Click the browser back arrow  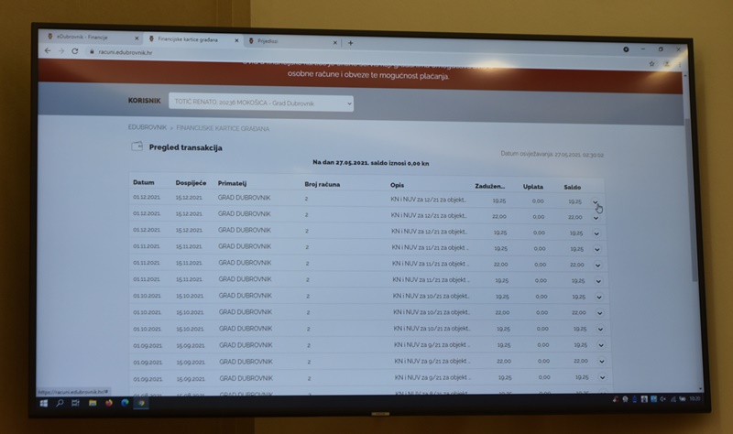click(49, 52)
